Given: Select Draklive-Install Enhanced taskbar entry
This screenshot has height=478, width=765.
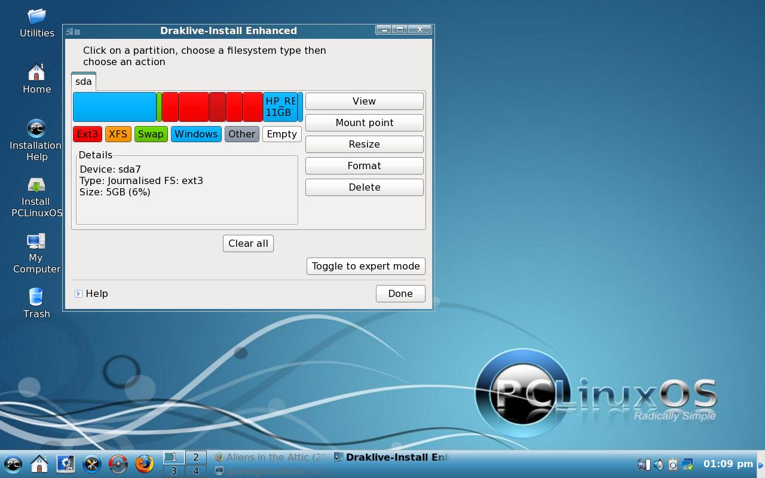Looking at the screenshot, I should tap(391, 457).
